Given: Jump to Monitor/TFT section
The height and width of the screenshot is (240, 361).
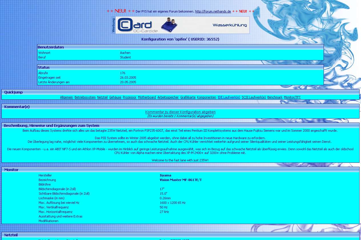Looking at the screenshot, I should [292, 97].
